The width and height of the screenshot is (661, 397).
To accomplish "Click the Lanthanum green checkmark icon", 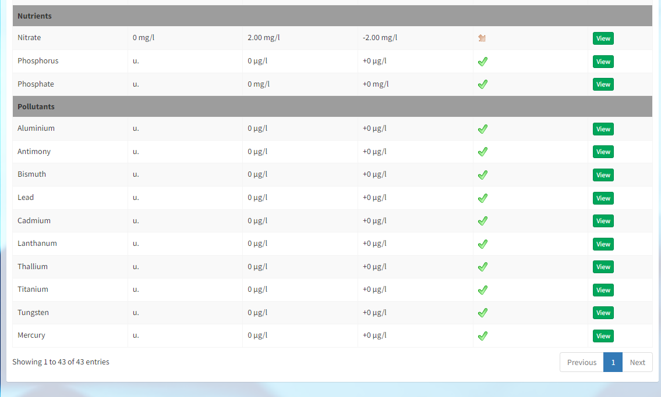I will coord(483,244).
